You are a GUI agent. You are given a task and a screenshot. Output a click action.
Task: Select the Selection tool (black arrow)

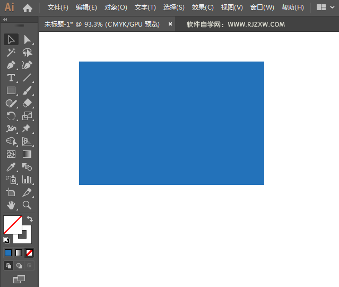coord(11,40)
